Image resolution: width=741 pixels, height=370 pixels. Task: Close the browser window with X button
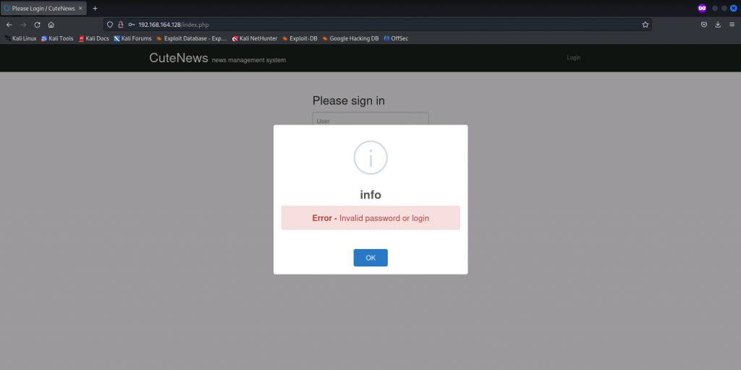[734, 8]
